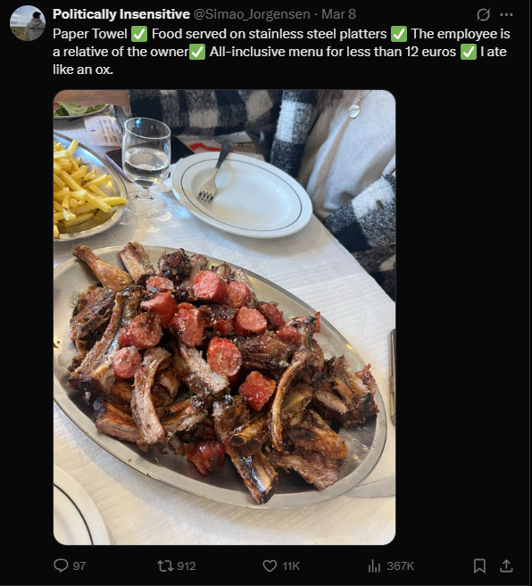The image size is (532, 586).
Task: Open the author's profile avatar
Action: (x=28, y=23)
